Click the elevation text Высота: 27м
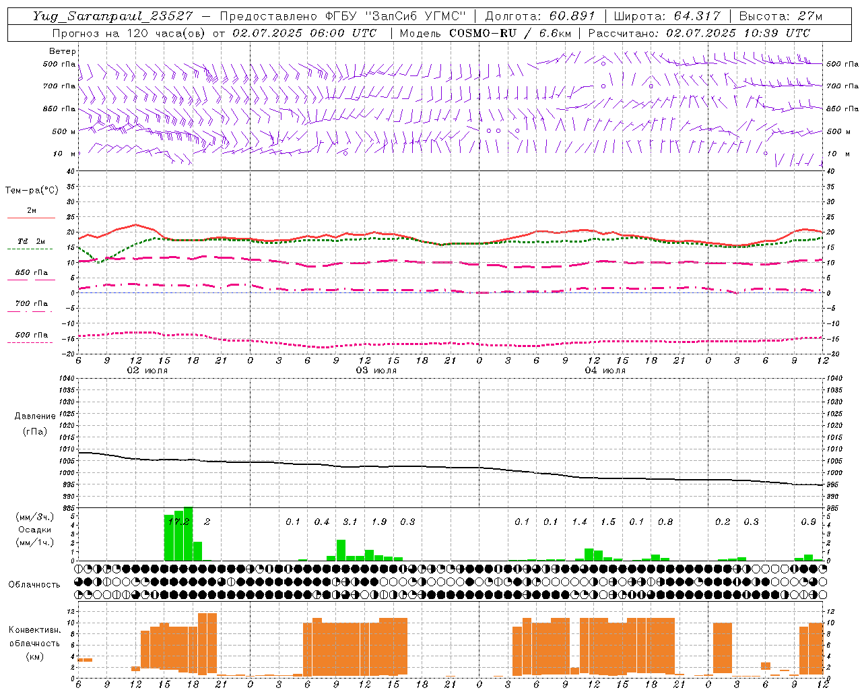The width and height of the screenshot is (862, 690). coord(781,16)
